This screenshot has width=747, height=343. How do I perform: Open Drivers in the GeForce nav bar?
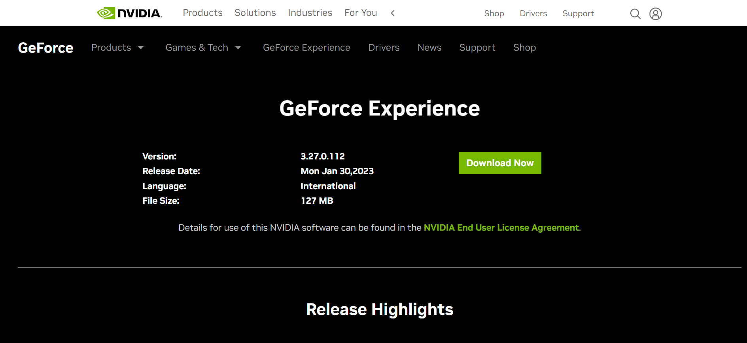coord(384,47)
